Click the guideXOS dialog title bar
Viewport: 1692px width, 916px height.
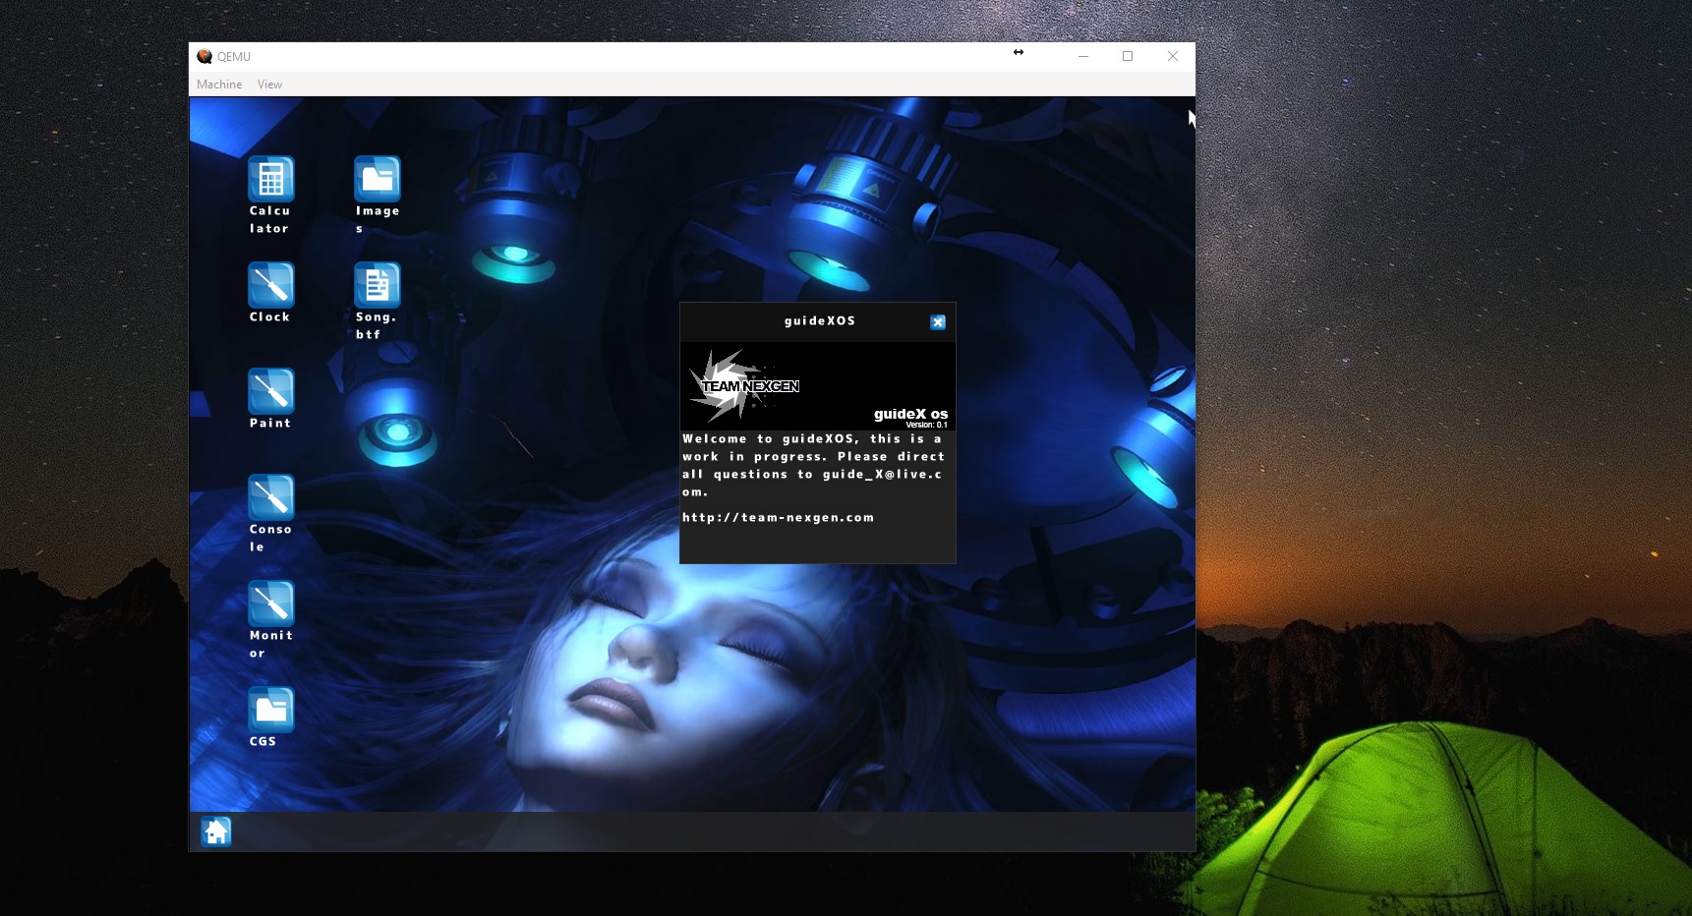tap(818, 321)
